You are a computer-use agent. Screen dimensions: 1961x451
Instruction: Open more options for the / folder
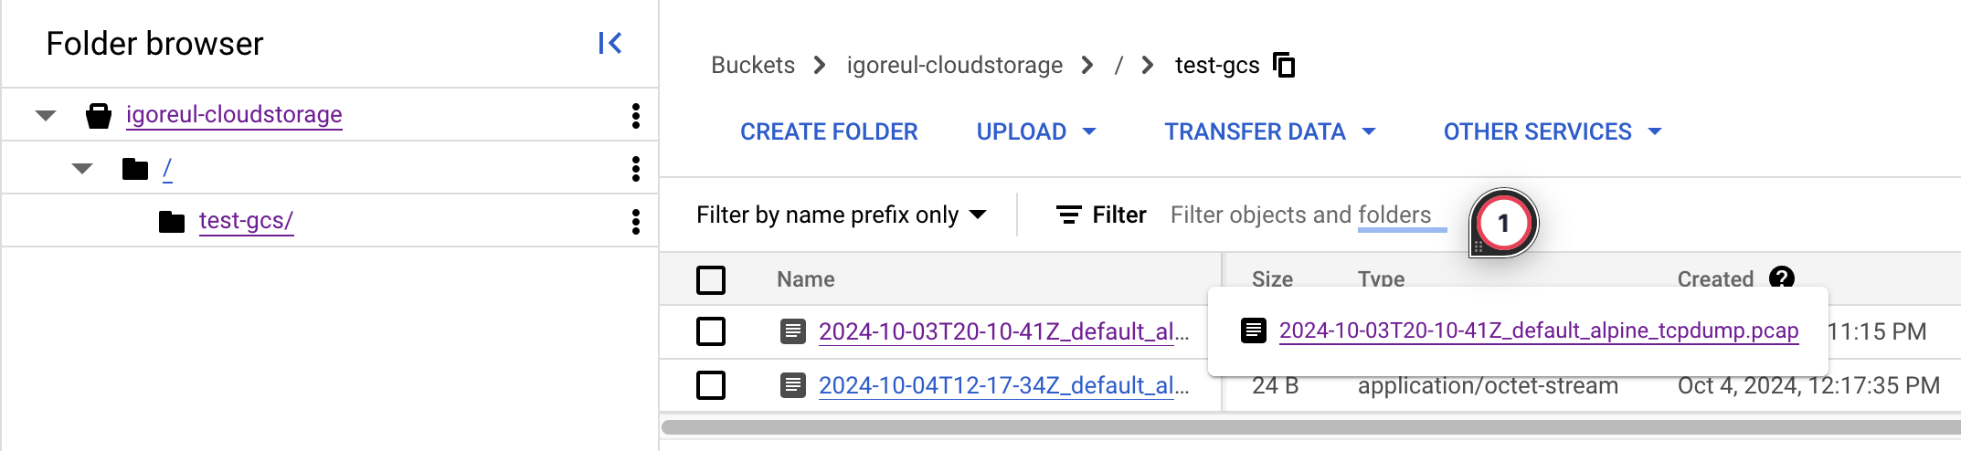[x=635, y=168]
